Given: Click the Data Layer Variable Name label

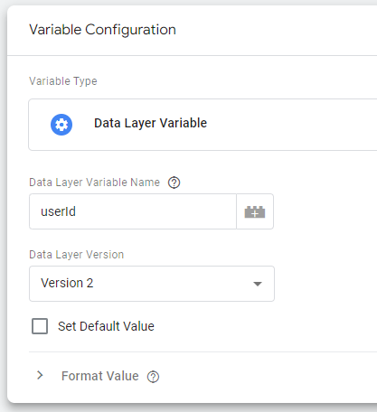Looking at the screenshot, I should click(94, 183).
